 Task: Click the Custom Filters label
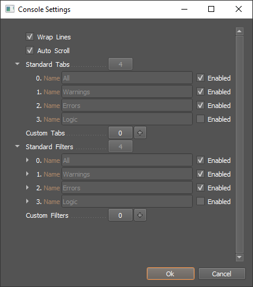coord(47,215)
